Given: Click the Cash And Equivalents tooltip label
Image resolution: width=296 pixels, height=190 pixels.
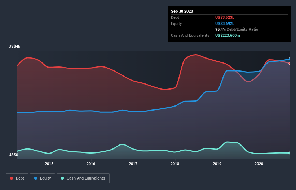Looking at the screenshot, I should point(190,35).
